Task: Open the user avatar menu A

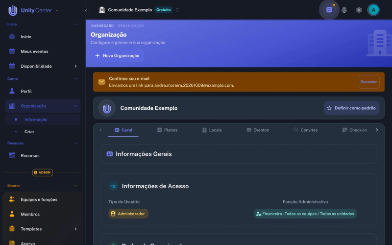Action: point(373,10)
